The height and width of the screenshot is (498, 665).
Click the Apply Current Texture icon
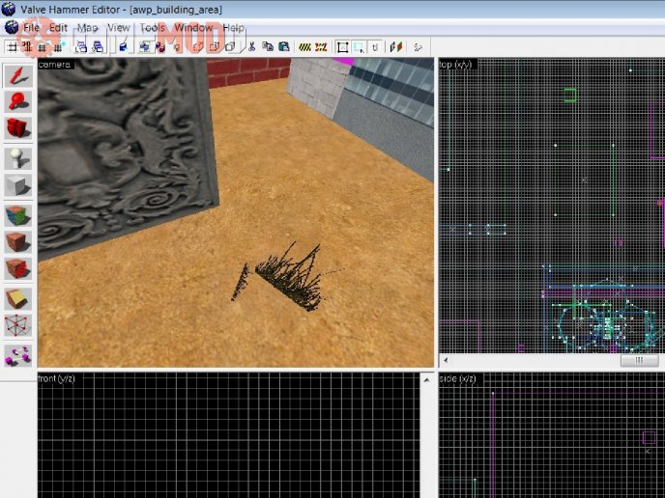(x=17, y=241)
